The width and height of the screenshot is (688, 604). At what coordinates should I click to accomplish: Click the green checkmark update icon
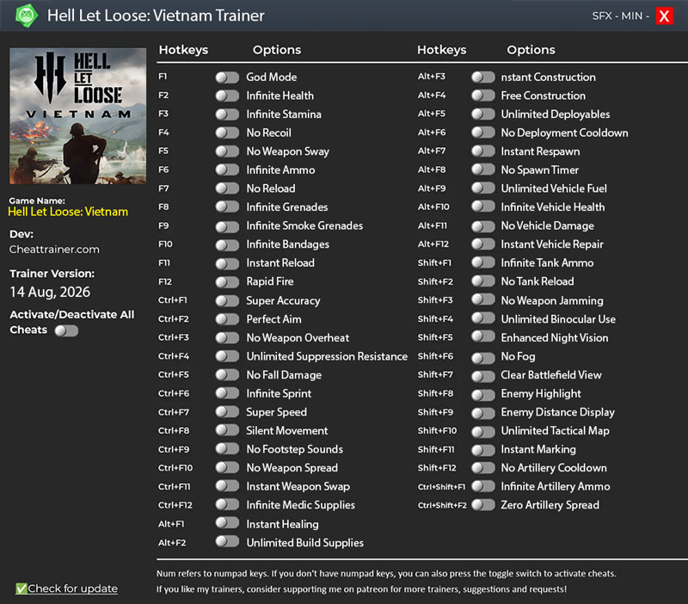[21, 589]
